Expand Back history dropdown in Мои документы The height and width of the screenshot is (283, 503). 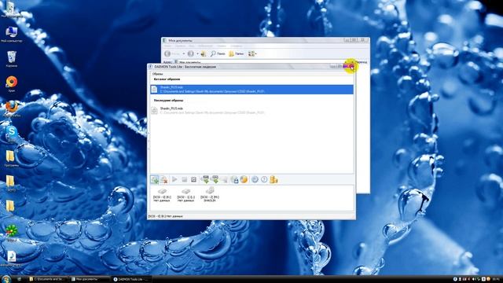tap(184, 54)
